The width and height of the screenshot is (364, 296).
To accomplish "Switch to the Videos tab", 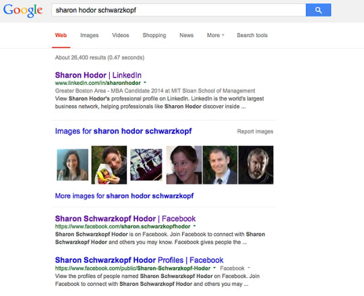I will (x=121, y=35).
